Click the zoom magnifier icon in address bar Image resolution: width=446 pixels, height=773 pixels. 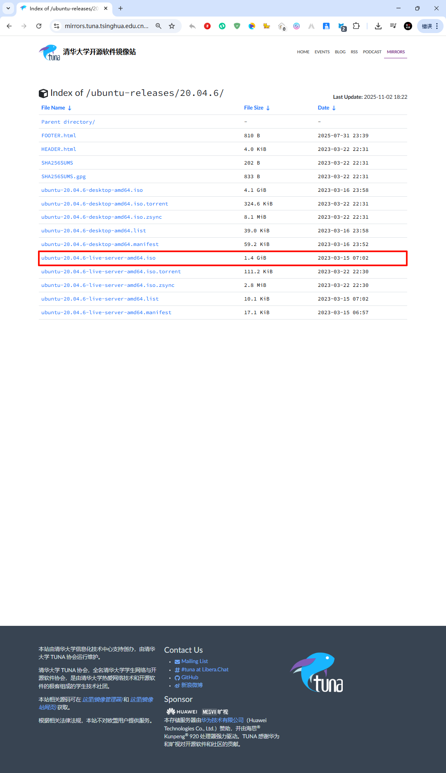[x=159, y=26]
